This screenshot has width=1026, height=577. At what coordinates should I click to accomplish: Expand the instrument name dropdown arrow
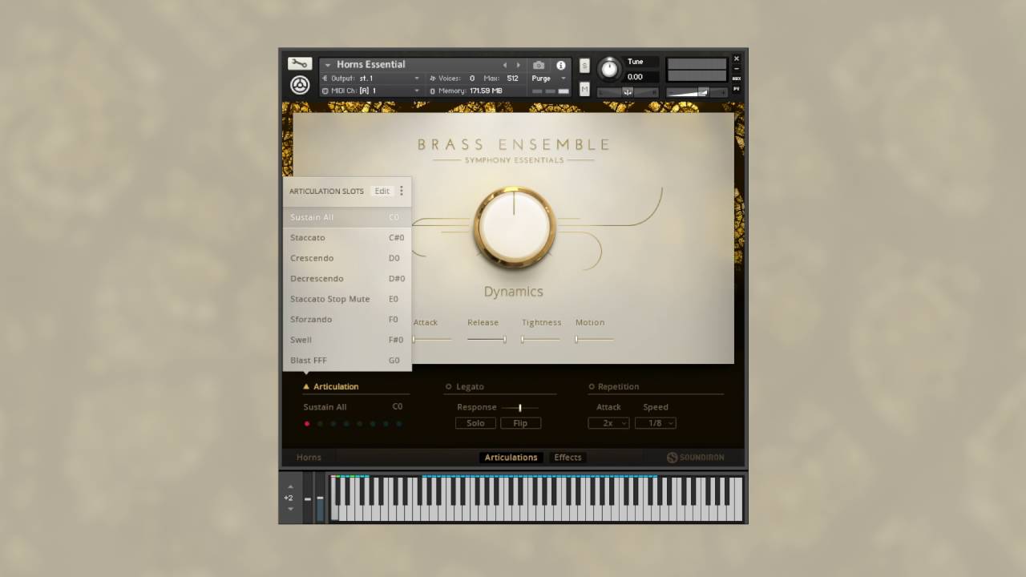tap(328, 65)
